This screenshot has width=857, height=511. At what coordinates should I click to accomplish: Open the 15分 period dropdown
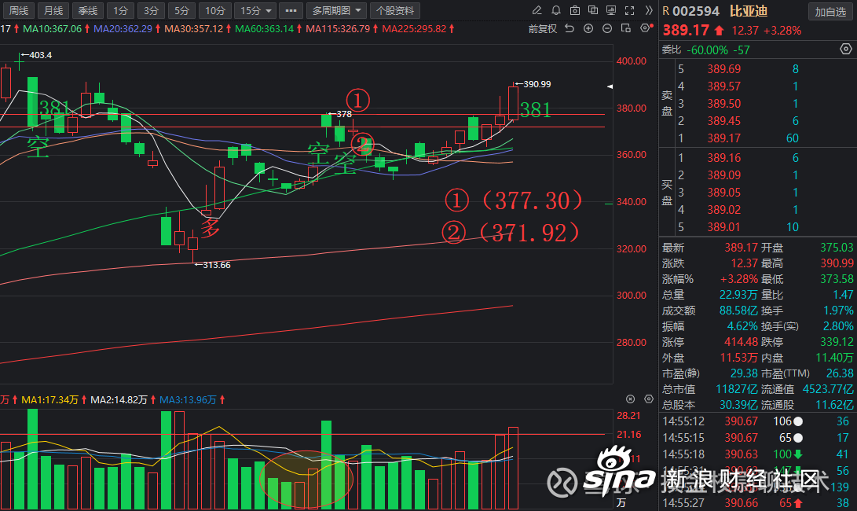tap(255, 10)
